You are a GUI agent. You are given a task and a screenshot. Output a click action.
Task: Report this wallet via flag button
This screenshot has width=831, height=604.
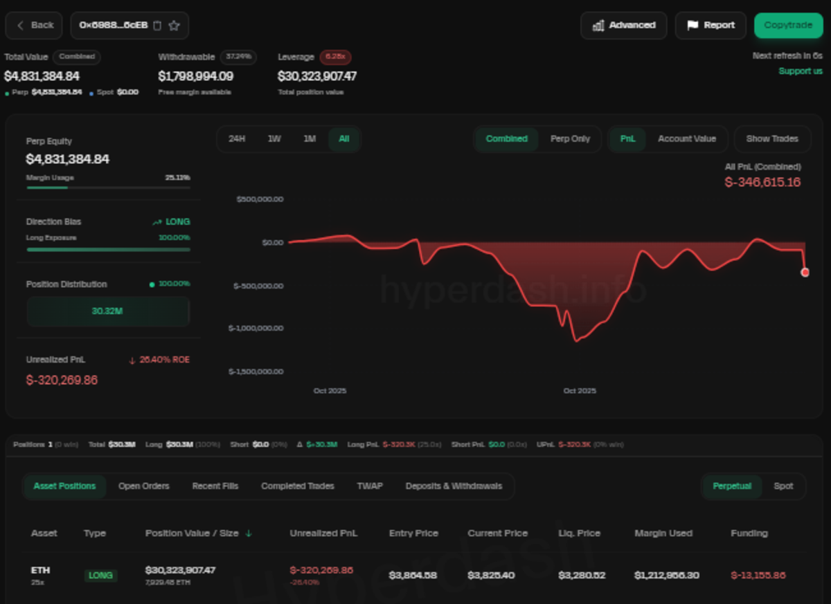pyautogui.click(x=711, y=26)
